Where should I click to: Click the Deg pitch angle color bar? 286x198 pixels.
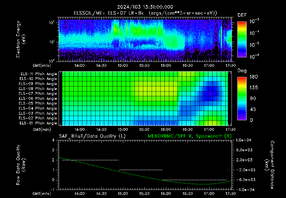242,98
